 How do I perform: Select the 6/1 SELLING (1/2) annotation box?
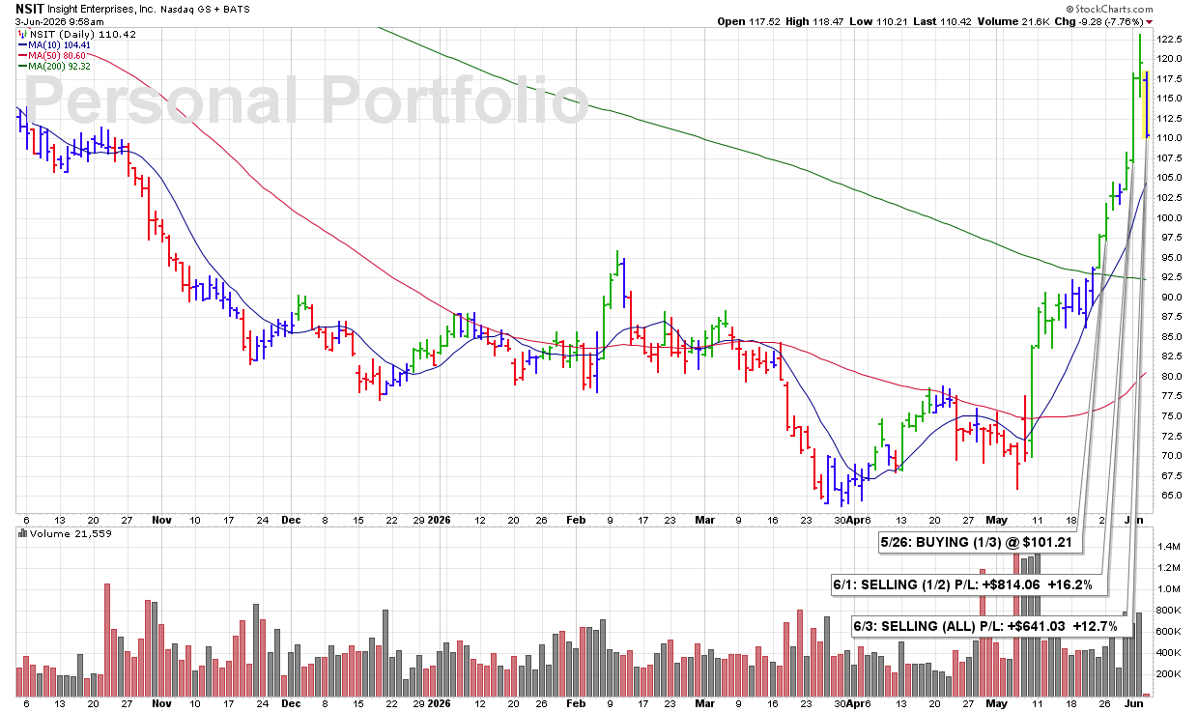962,584
